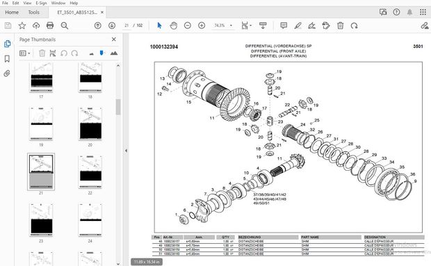Enlarge thumbnail size large mountain icon

pos(114,53)
